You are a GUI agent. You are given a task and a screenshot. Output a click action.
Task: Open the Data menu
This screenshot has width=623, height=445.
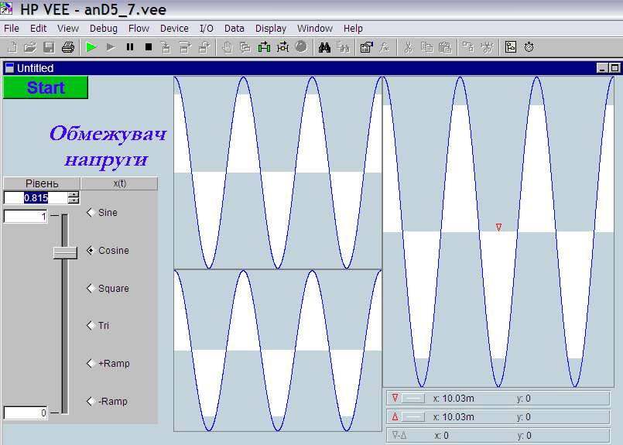pyautogui.click(x=234, y=29)
